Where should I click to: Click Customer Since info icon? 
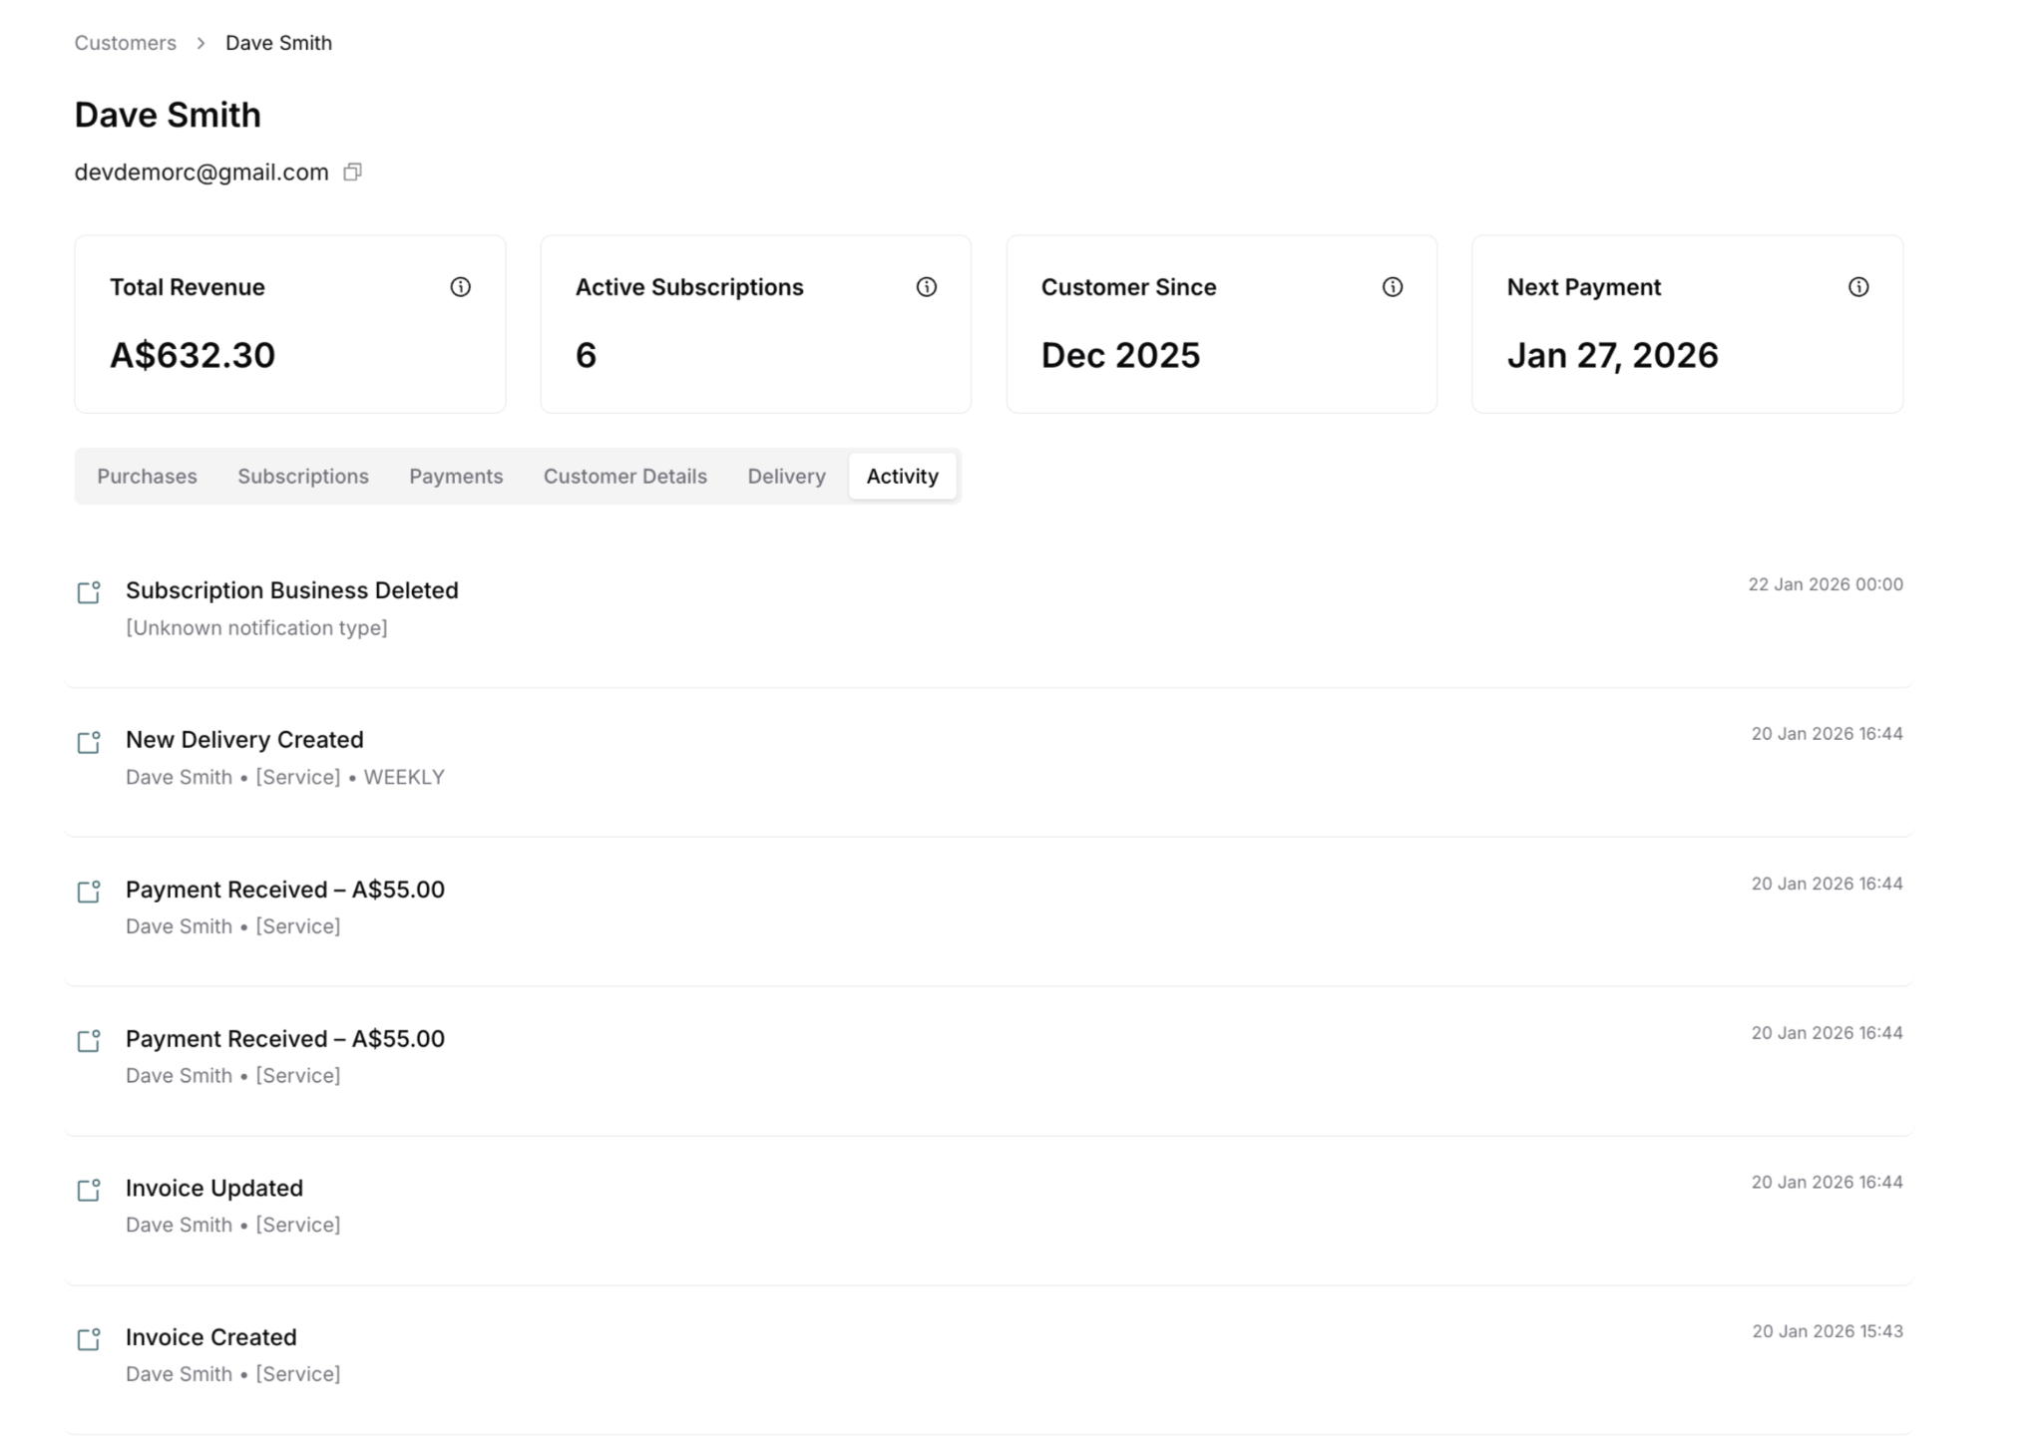1392,287
